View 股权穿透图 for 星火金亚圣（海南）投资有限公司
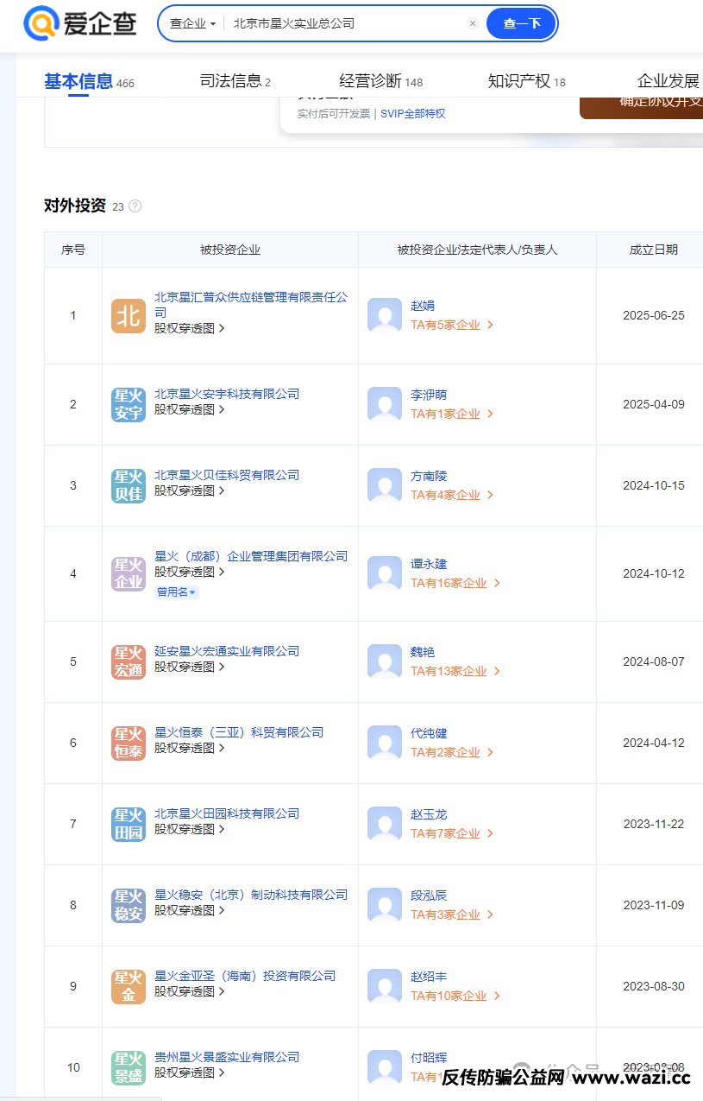703x1101 pixels. 190,991
